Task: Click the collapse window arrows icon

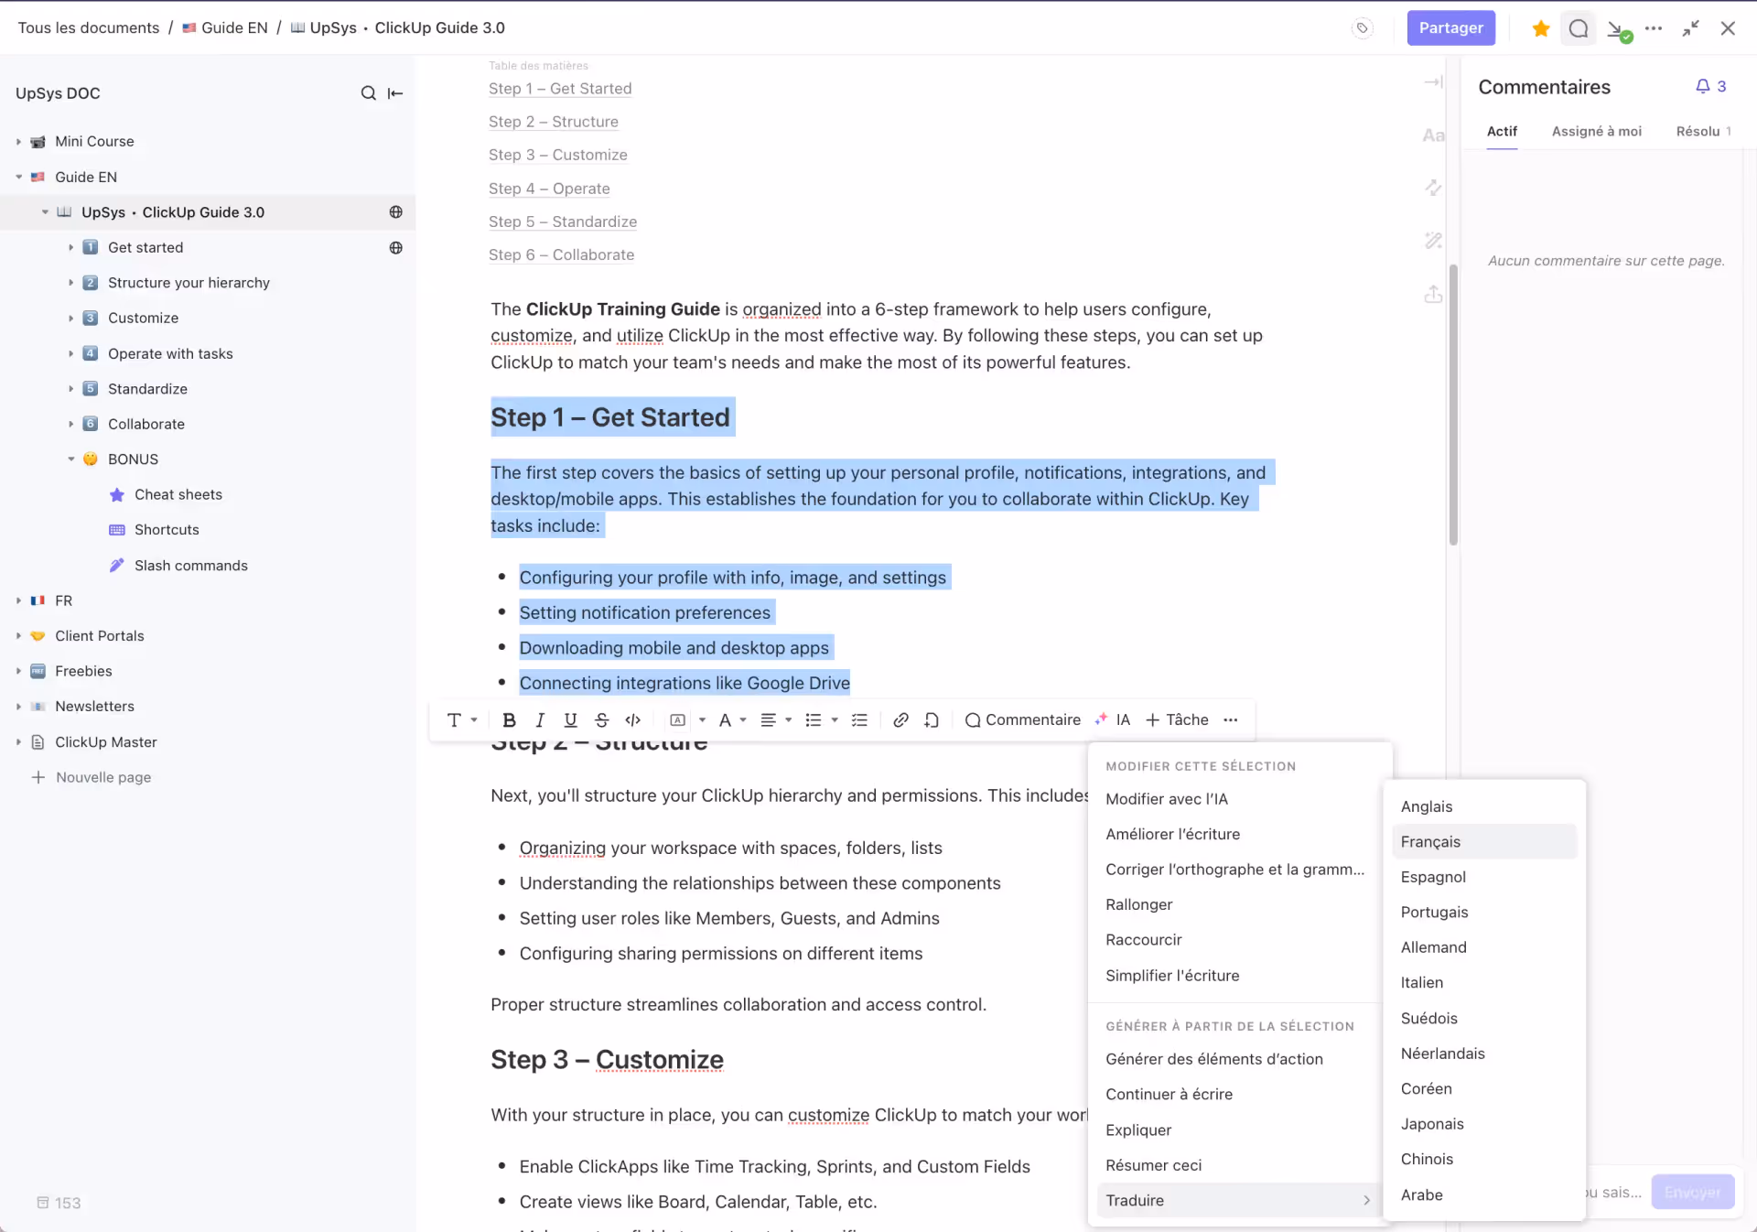Action: pos(1690,28)
